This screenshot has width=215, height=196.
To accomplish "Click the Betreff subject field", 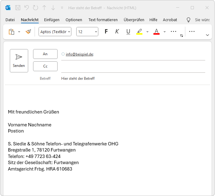I will click(132, 79).
